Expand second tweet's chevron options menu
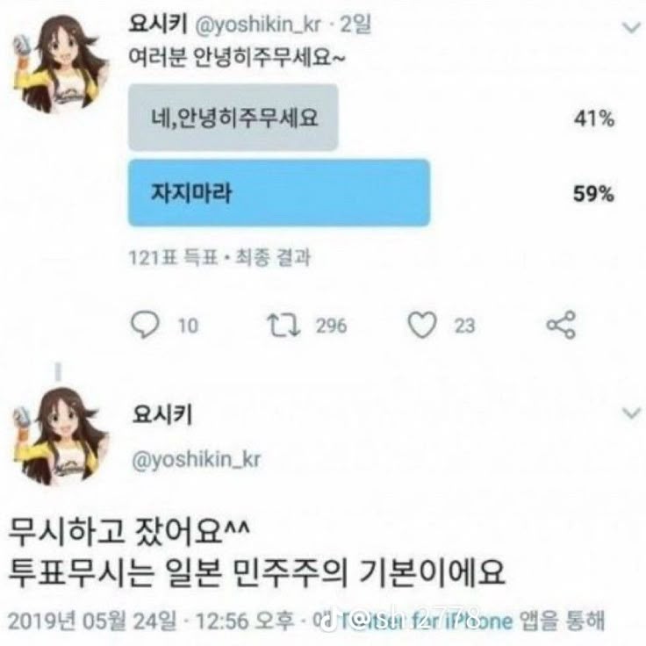The image size is (646, 646). (x=631, y=413)
